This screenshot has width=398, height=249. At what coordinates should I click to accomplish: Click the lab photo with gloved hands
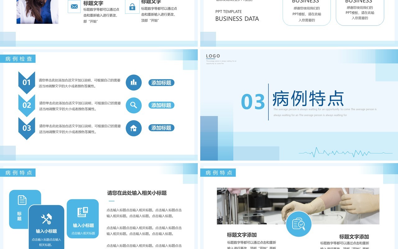pos(298,206)
